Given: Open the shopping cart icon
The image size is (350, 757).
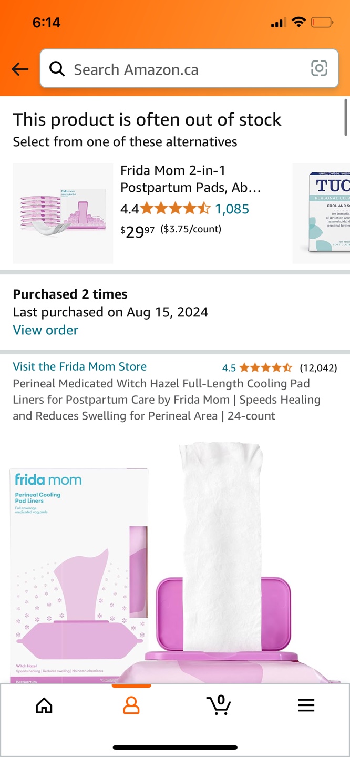Looking at the screenshot, I should click(x=219, y=705).
